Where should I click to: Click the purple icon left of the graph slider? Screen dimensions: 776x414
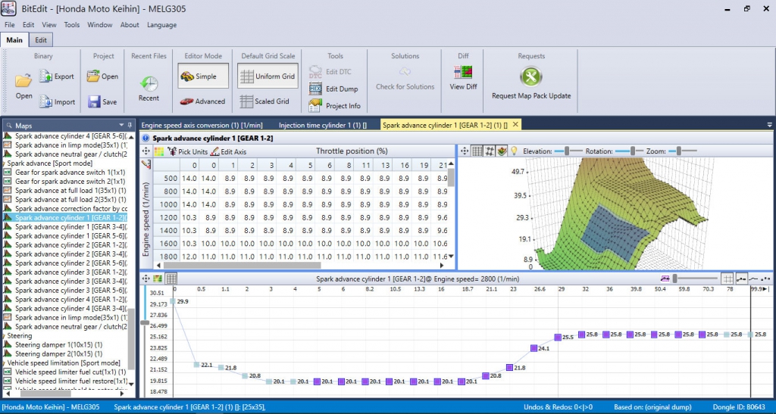tap(665, 279)
